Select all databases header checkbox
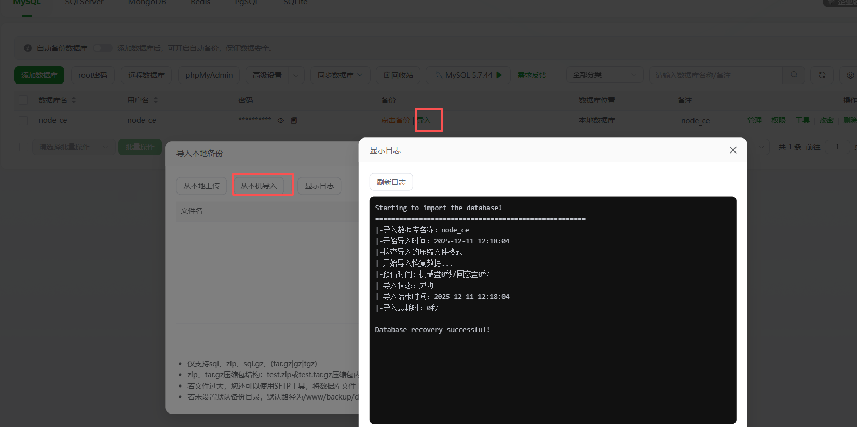The height and width of the screenshot is (427, 857). (x=23, y=100)
